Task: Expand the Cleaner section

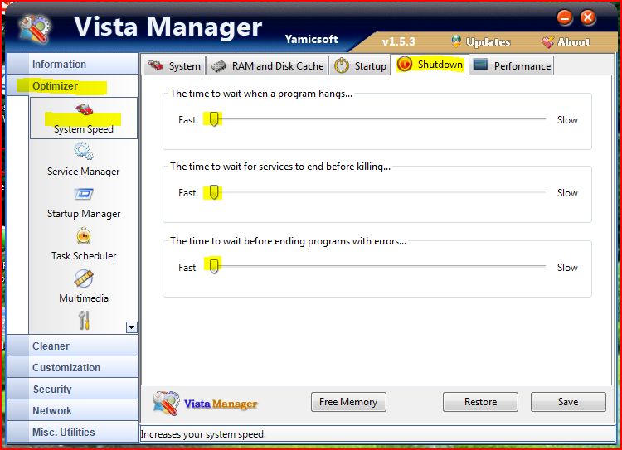Action: pos(51,346)
